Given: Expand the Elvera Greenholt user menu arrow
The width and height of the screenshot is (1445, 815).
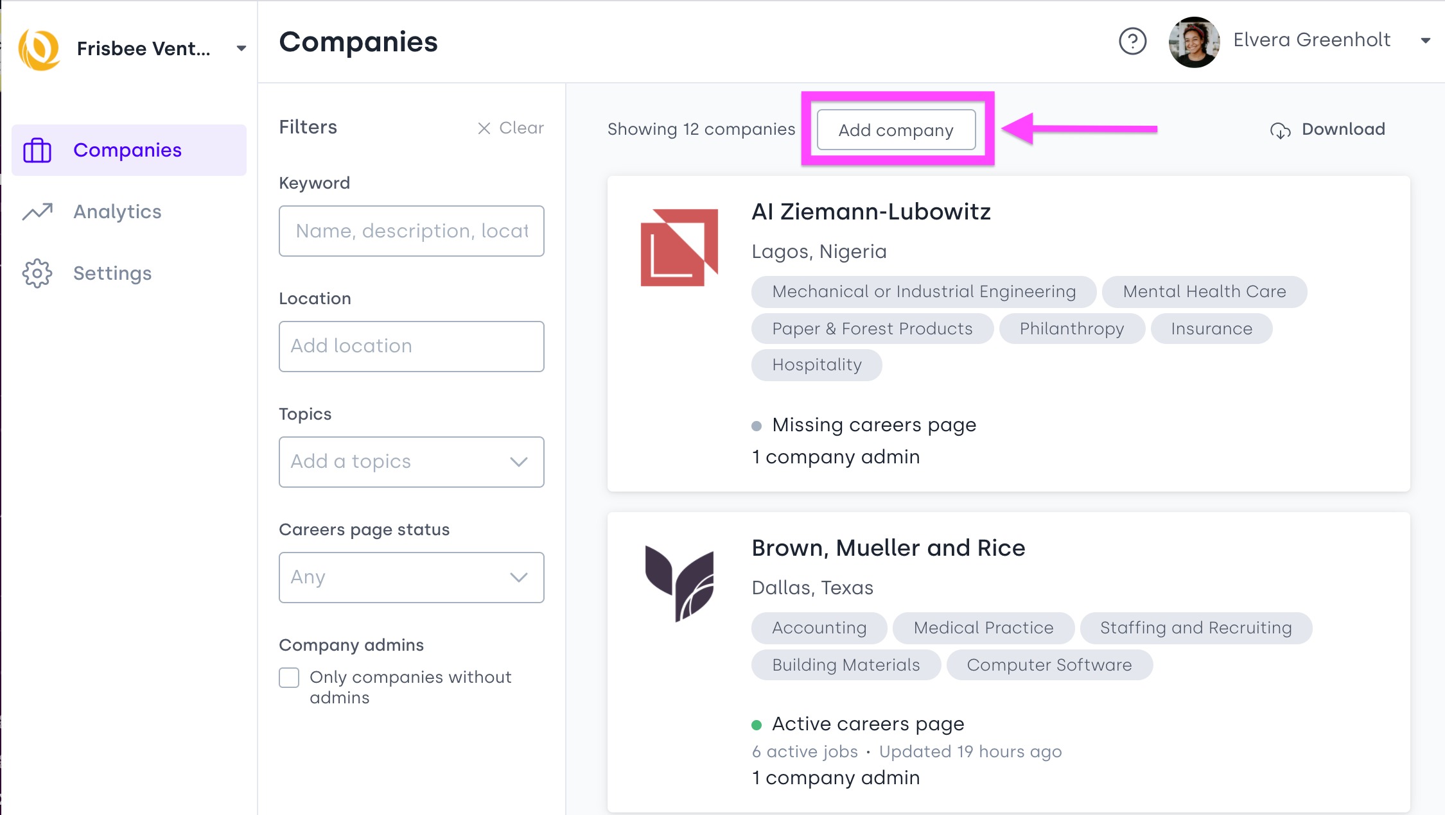Looking at the screenshot, I should pyautogui.click(x=1426, y=40).
